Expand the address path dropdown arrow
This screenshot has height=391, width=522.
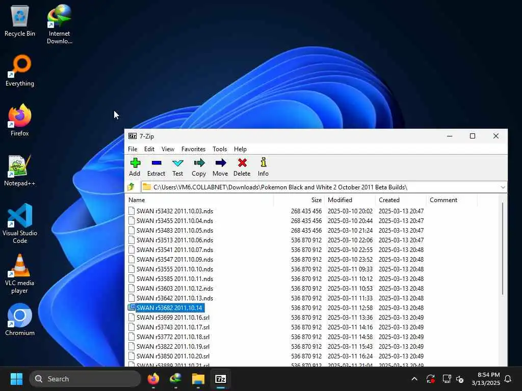[x=503, y=187]
